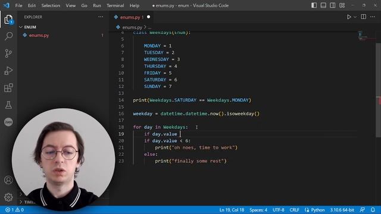Viewport: 381px width, 214px height.
Task: Click line number 14 in gutter
Action: pos(121,100)
